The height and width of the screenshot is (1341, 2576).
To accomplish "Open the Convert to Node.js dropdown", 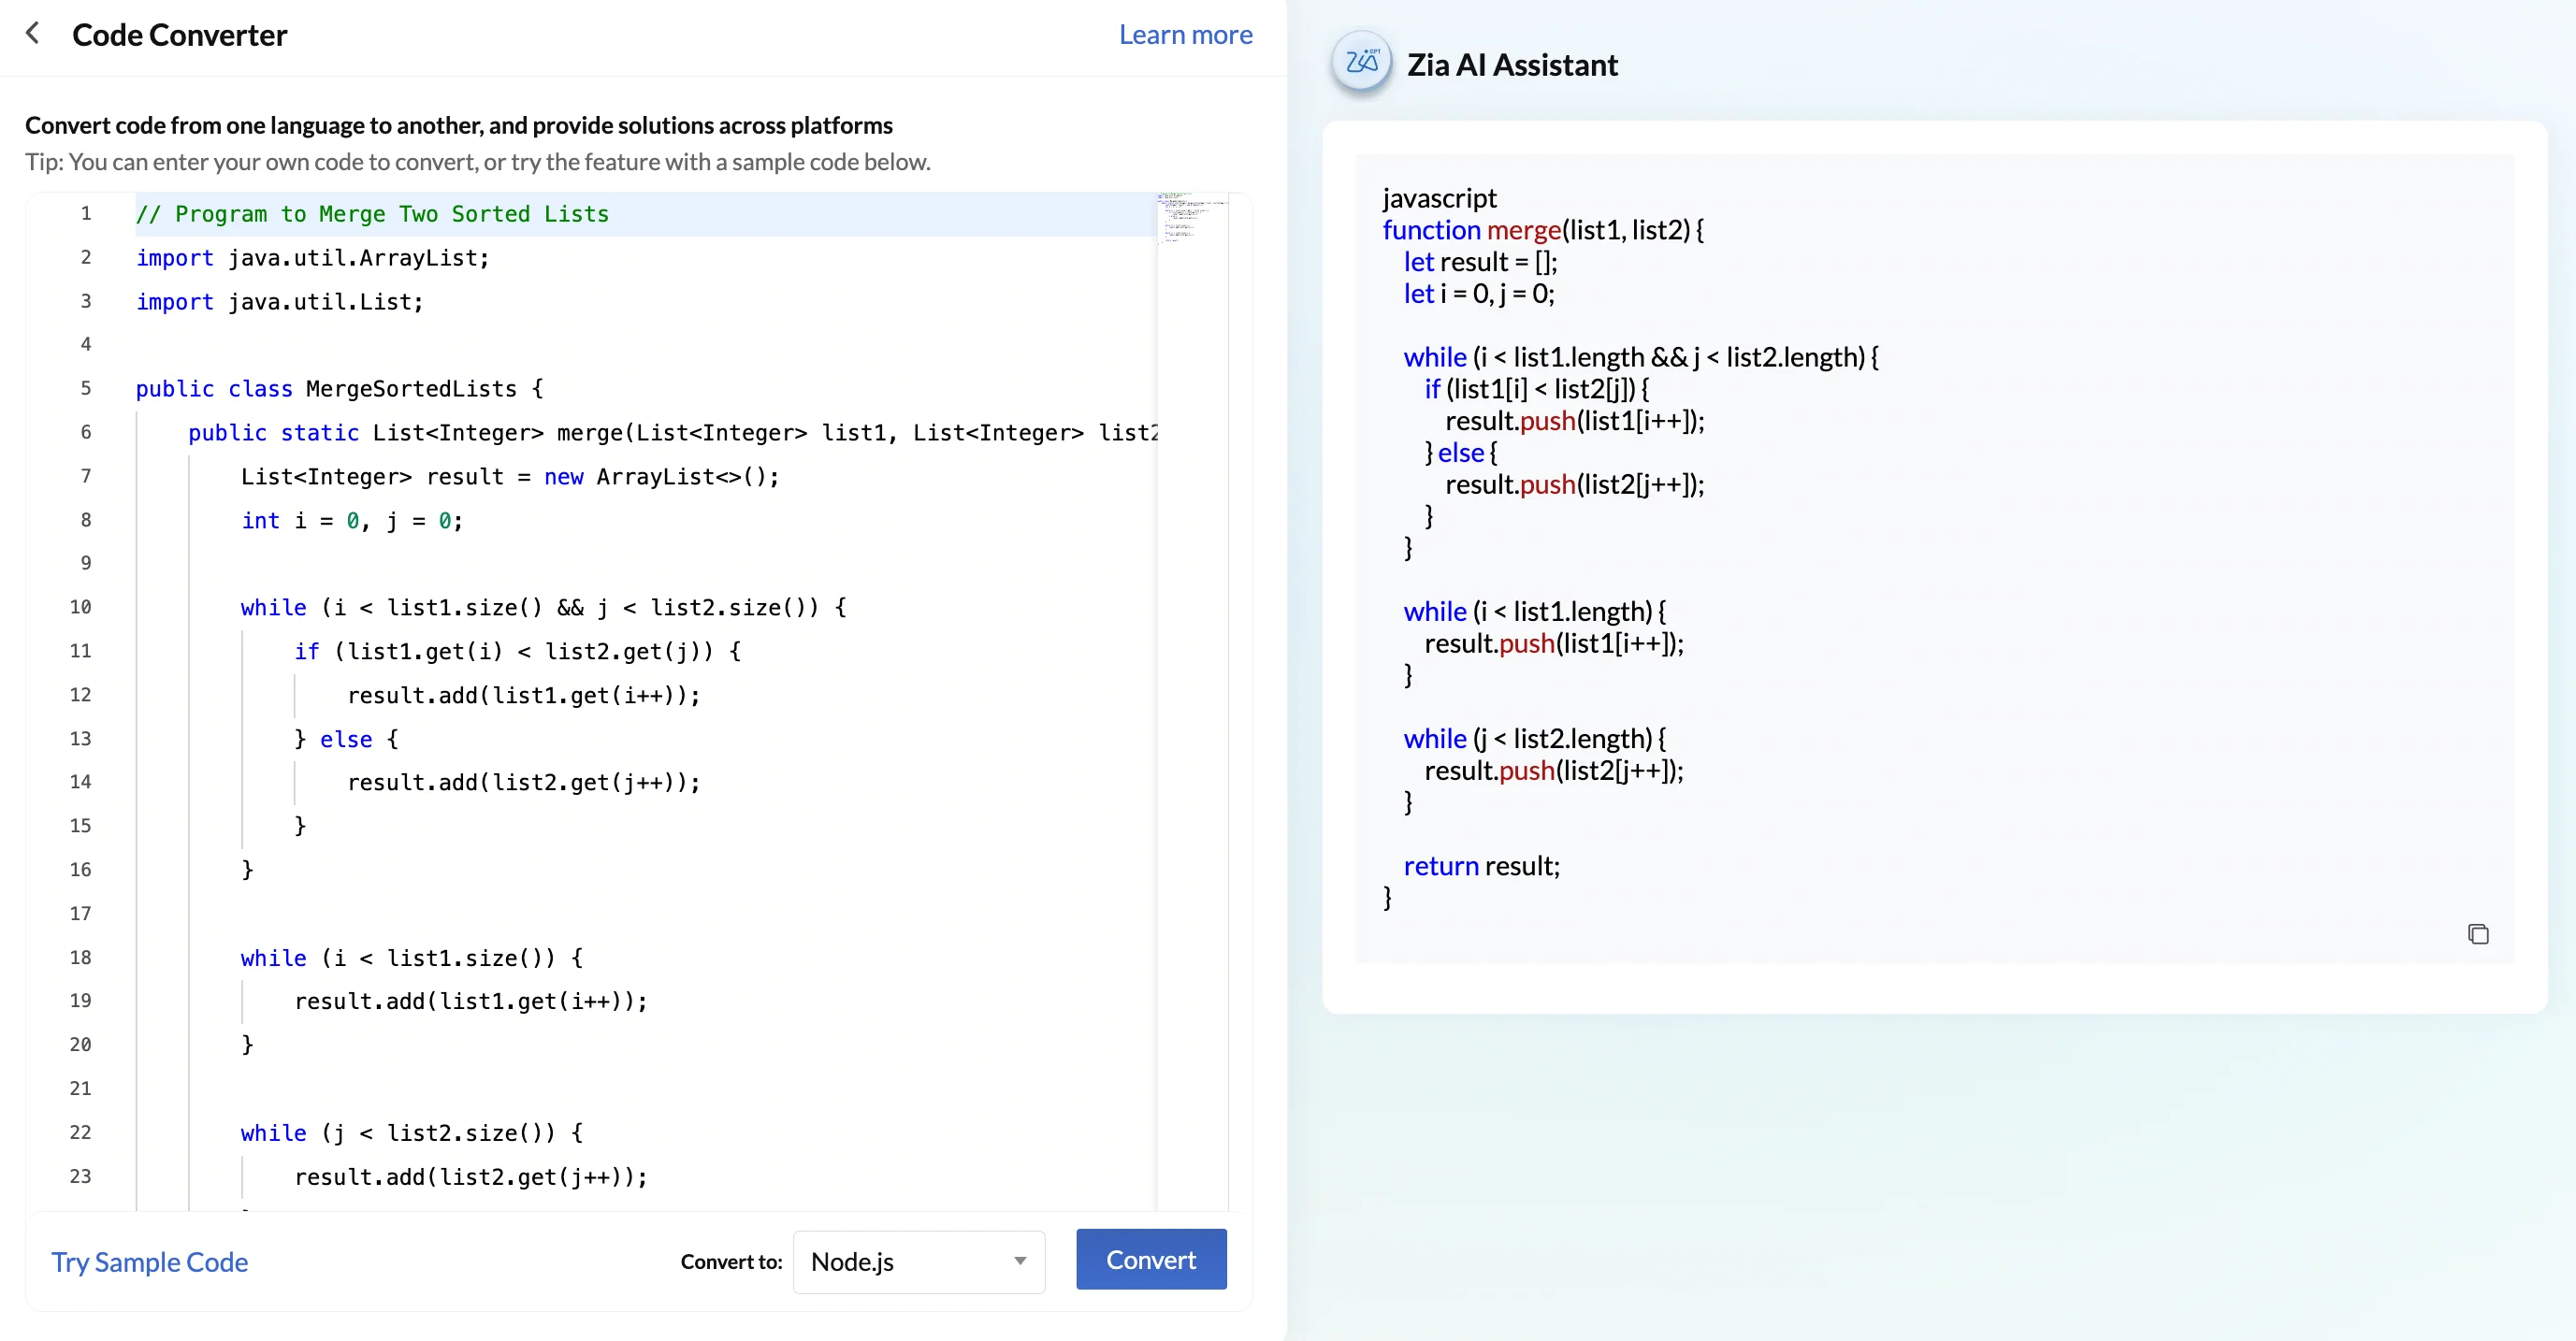I will click(918, 1261).
